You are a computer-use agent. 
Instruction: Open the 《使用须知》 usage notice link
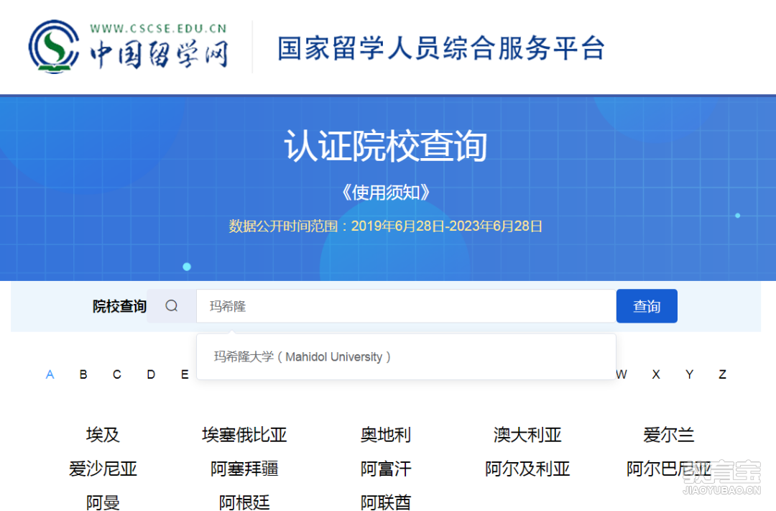(x=386, y=192)
